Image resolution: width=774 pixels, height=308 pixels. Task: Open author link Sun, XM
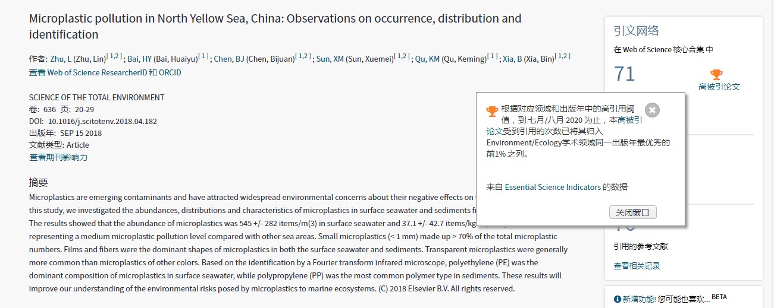[x=330, y=59]
